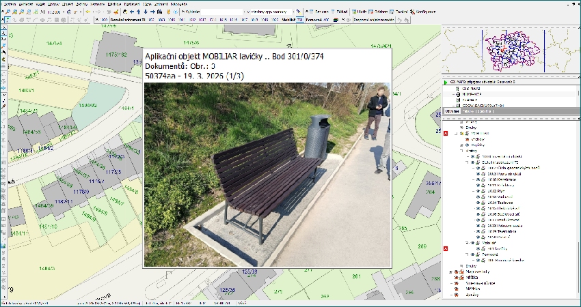Click the lock icon on 1014 Teplovod row
581x307 pixels.
click(483, 203)
